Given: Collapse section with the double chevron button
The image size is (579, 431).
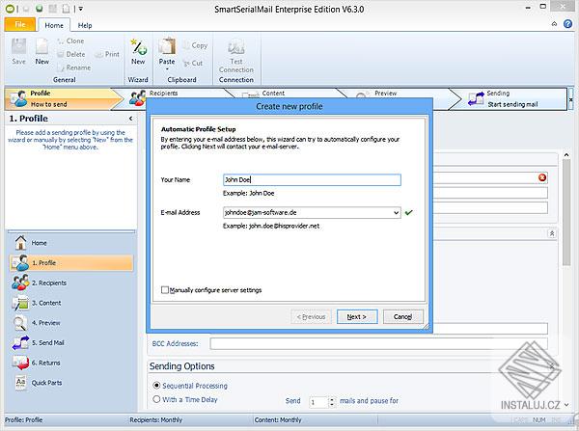Looking at the screenshot, I should coord(552,233).
